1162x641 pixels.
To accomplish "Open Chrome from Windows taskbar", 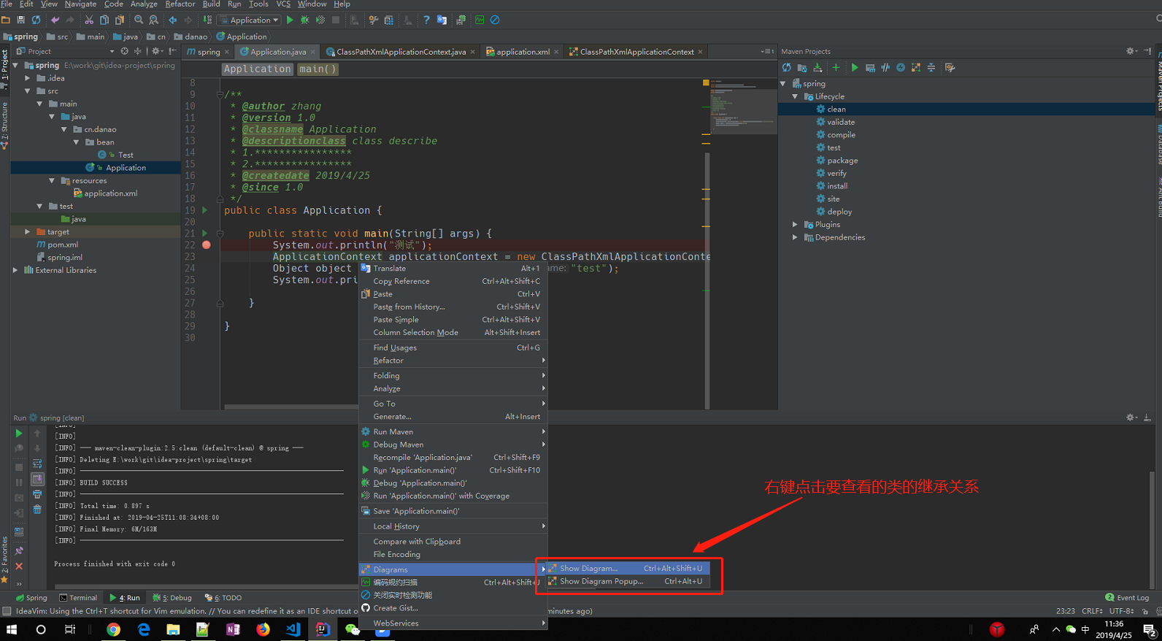I will pyautogui.click(x=113, y=629).
